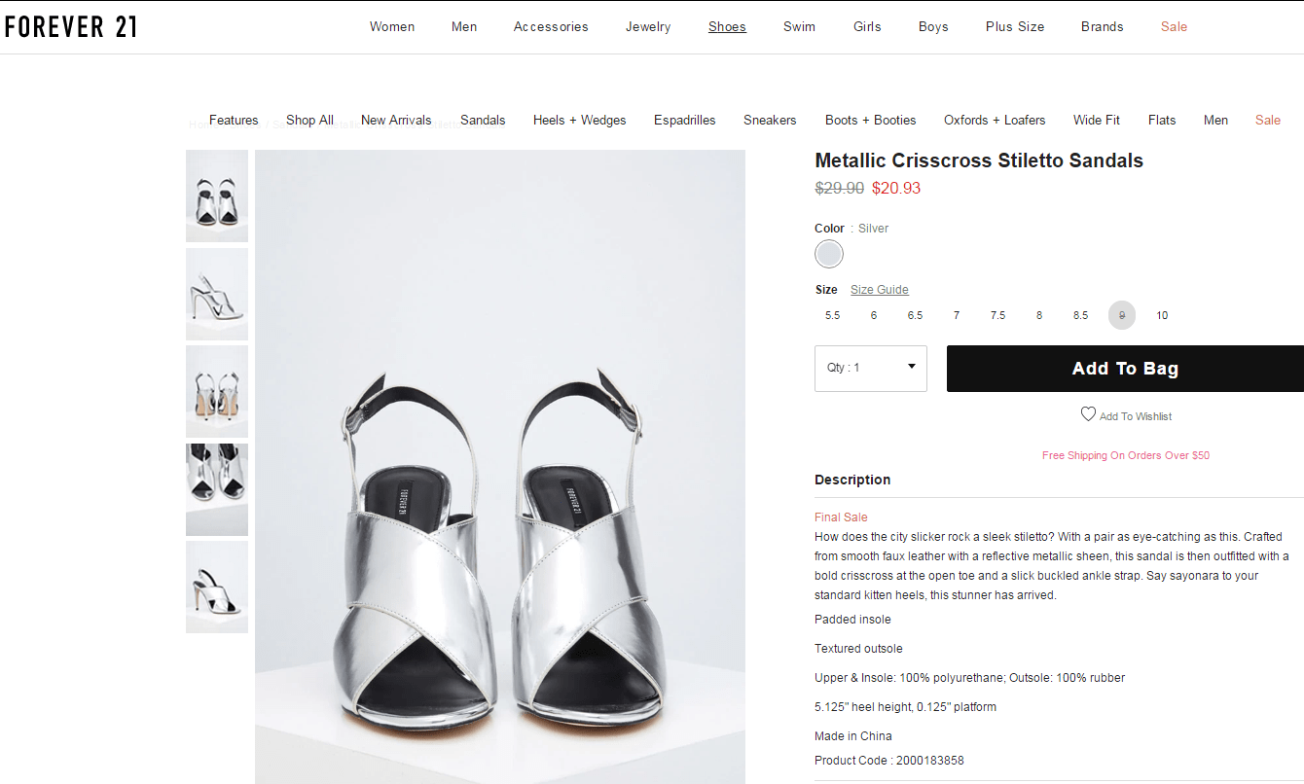Viewport: 1304px width, 784px height.
Task: Choose size 10
Action: [x=1162, y=315]
